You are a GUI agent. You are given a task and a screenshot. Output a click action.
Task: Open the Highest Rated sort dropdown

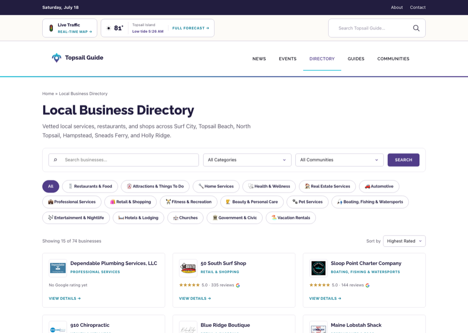(x=404, y=241)
